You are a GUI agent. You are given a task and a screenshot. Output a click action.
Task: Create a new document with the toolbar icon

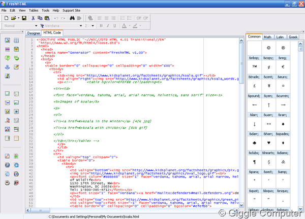point(6,18)
